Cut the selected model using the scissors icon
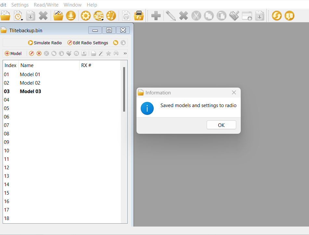The image size is (309, 235). (46, 53)
